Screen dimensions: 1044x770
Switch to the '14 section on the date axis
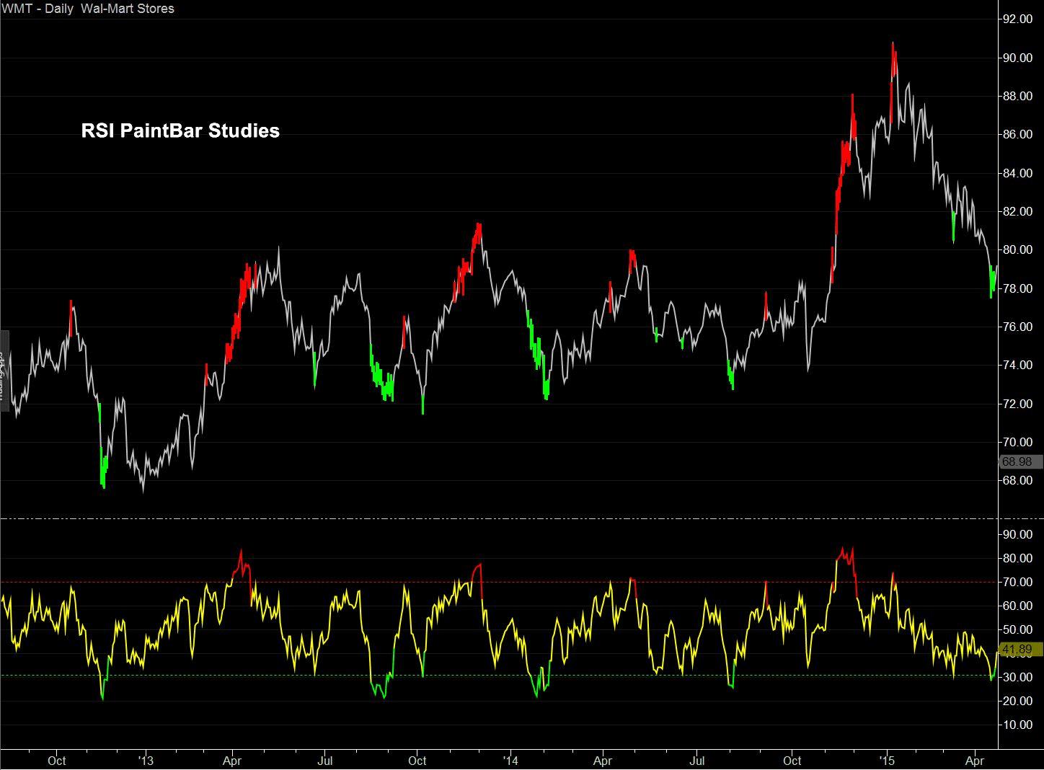(x=510, y=761)
